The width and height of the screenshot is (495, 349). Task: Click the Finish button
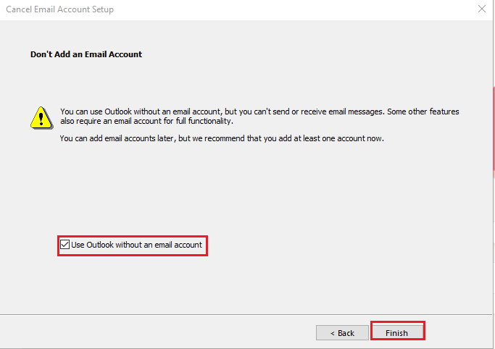click(x=397, y=333)
